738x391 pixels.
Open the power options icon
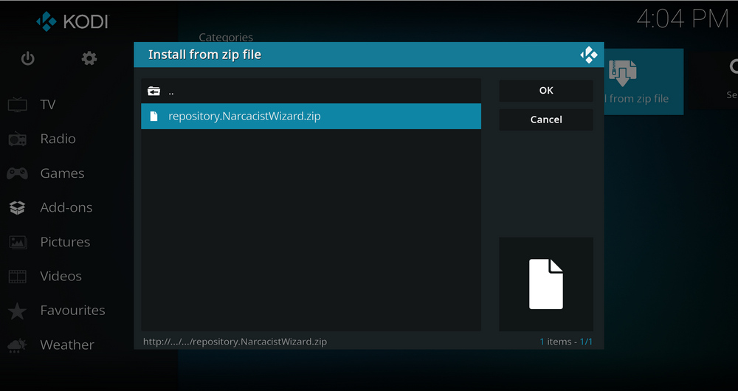click(x=28, y=59)
